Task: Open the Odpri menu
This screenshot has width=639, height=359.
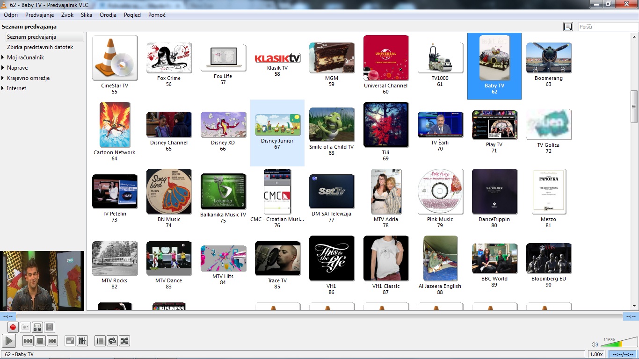Action: [x=11, y=15]
